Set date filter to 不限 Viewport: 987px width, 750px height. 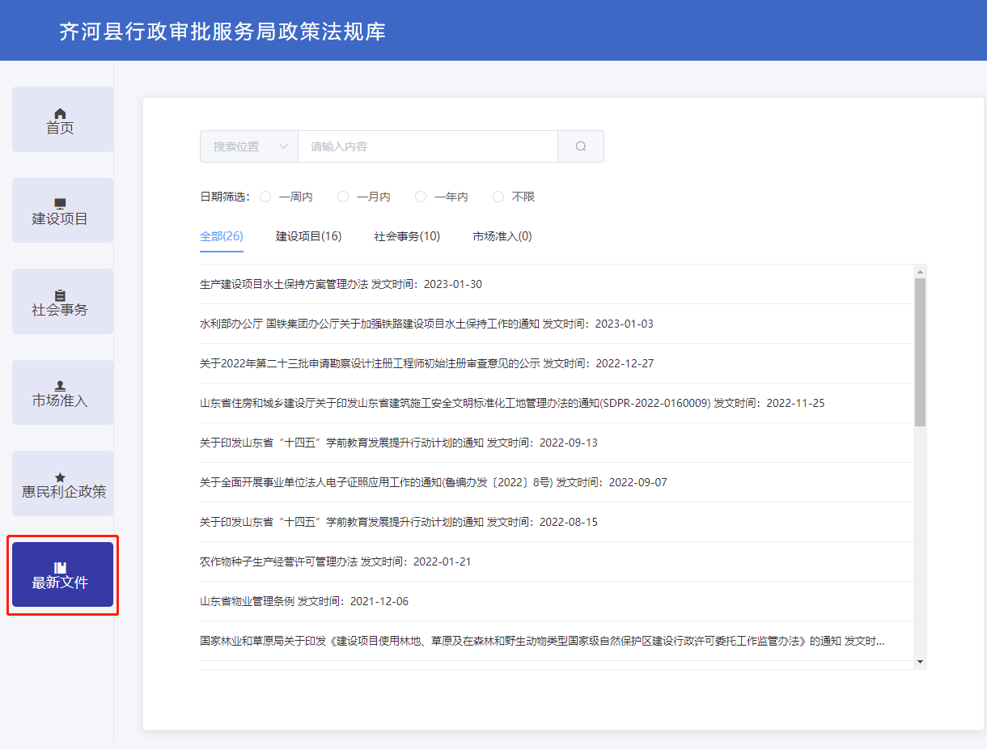pos(498,197)
